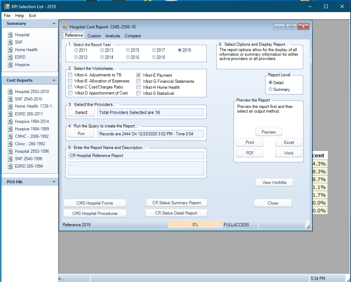Image resolution: width=351 pixels, height=282 pixels.
Task: Click the Hospital 2552-1996 report icon
Action: [x=10, y=151]
